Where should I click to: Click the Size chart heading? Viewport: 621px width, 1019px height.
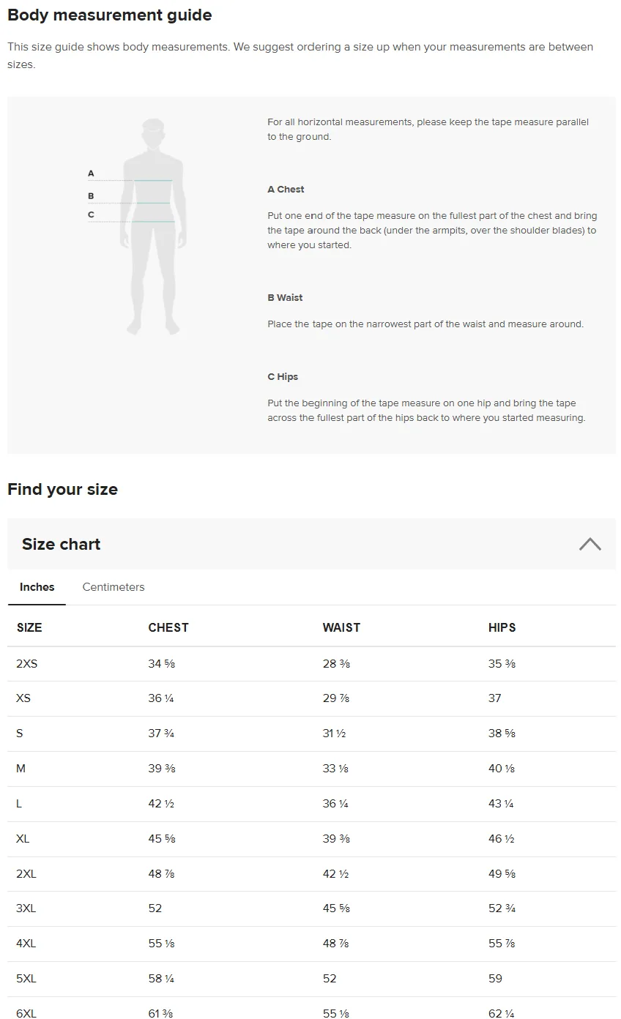point(62,544)
